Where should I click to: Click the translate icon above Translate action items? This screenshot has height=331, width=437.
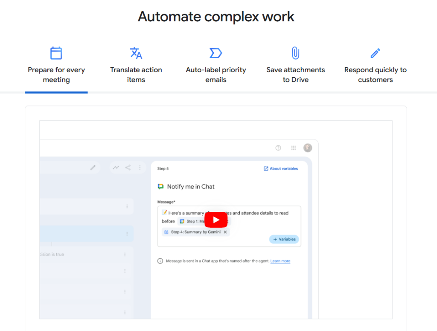click(136, 53)
